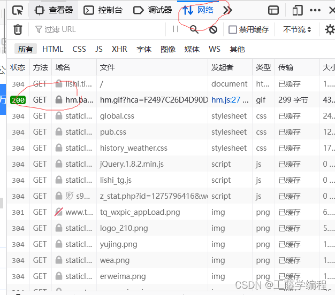Open request blocking icon
Image resolution: width=335 pixels, height=295 pixels.
(213, 29)
